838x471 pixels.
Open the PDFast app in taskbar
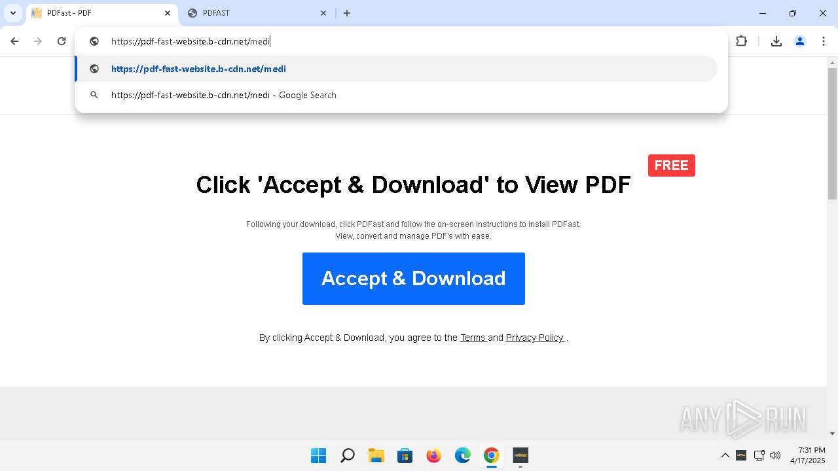click(520, 455)
